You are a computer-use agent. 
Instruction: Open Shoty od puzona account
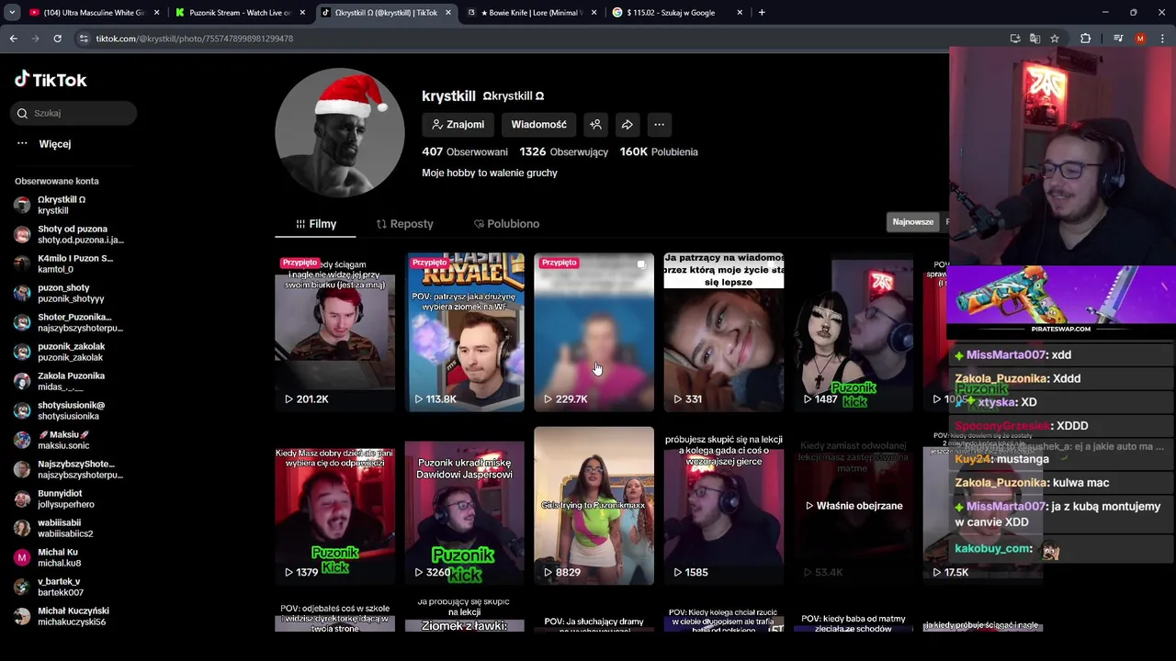coord(69,234)
